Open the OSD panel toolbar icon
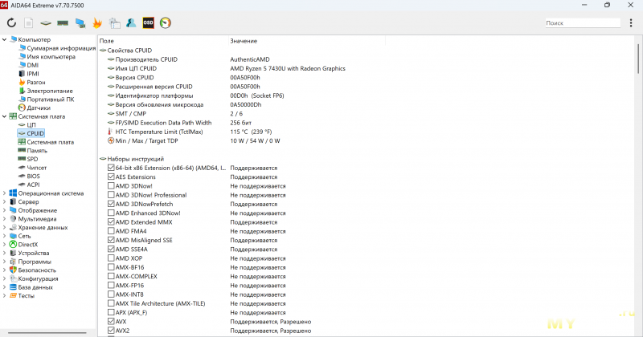Viewport: 643px width, 337px height. [x=148, y=23]
